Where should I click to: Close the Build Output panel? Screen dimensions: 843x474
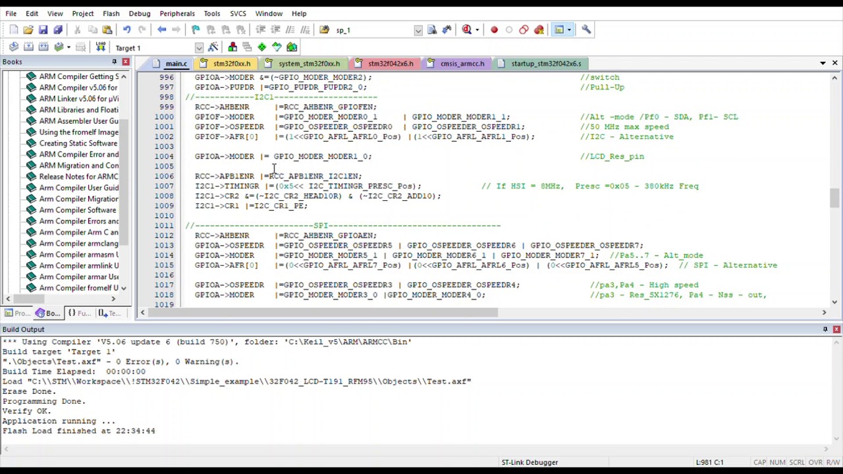[x=836, y=329]
